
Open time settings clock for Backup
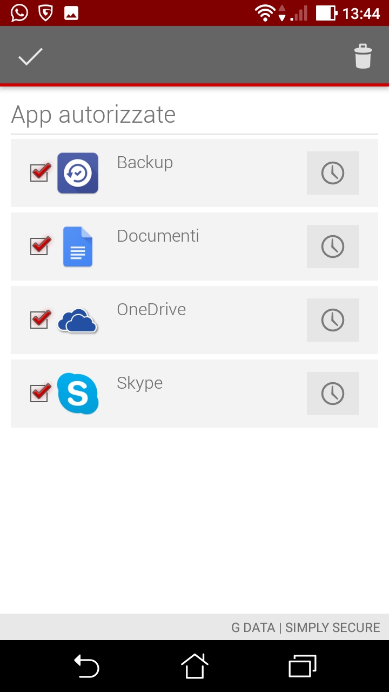pos(332,173)
